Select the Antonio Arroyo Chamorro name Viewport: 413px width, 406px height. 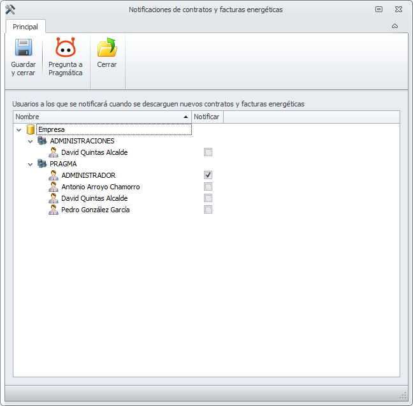pos(101,187)
